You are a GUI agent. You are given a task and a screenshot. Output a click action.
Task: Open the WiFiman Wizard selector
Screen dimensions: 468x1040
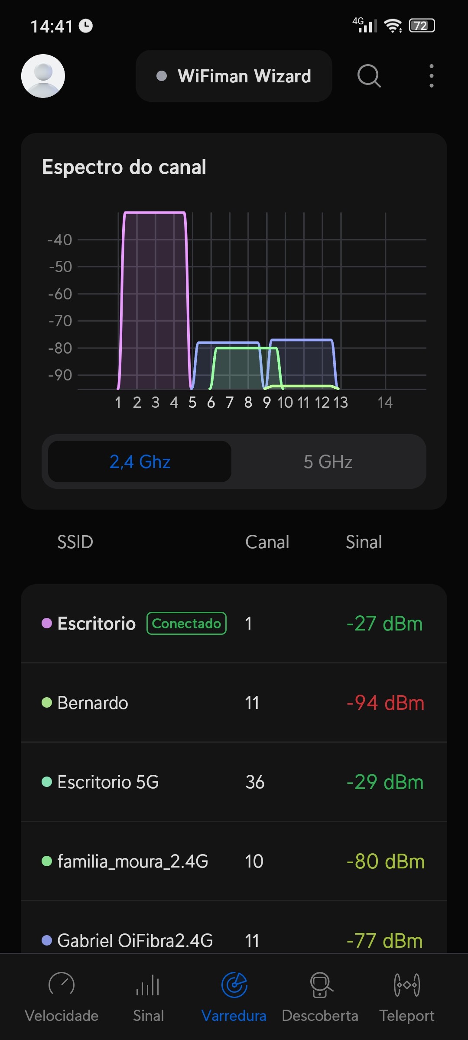tap(234, 76)
